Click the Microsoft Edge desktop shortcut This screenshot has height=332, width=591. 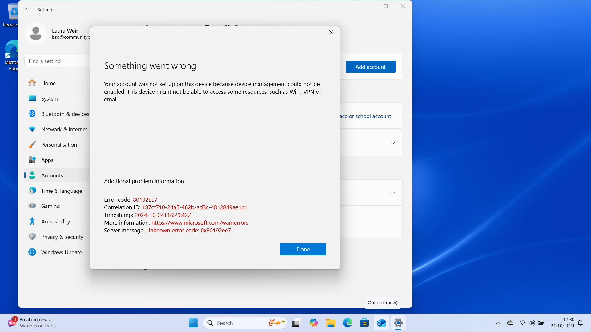[x=11, y=55]
